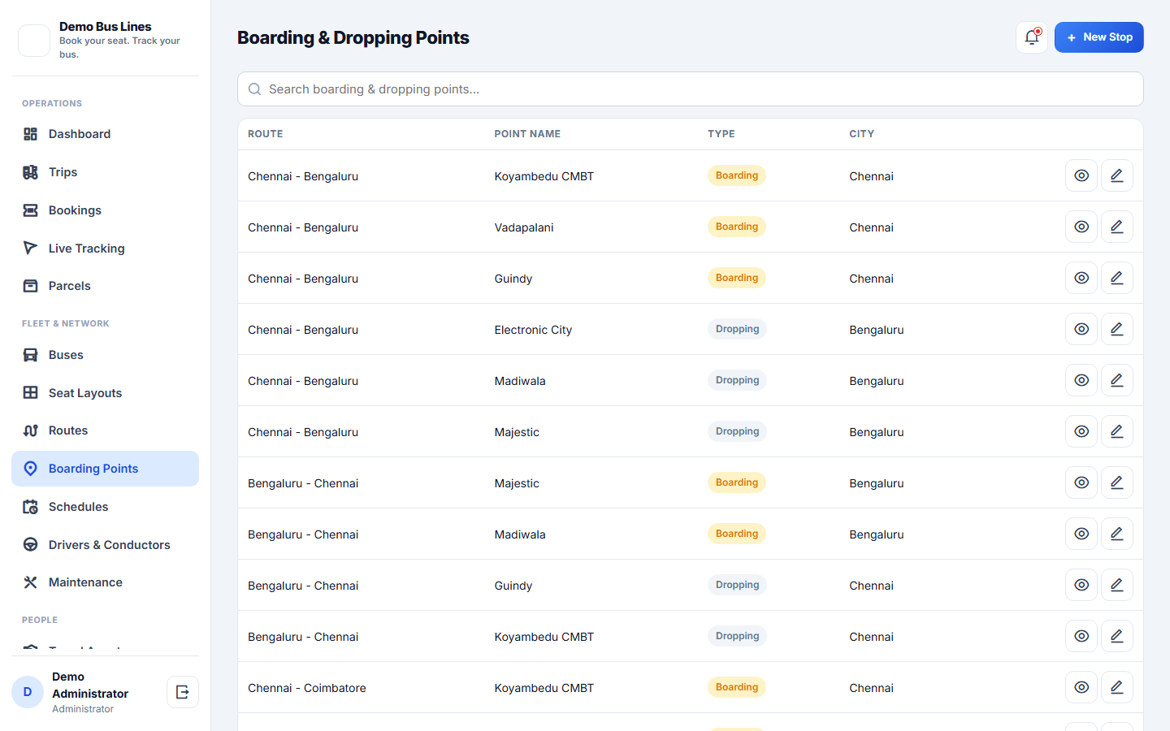Open the Schedules page

pos(105,507)
